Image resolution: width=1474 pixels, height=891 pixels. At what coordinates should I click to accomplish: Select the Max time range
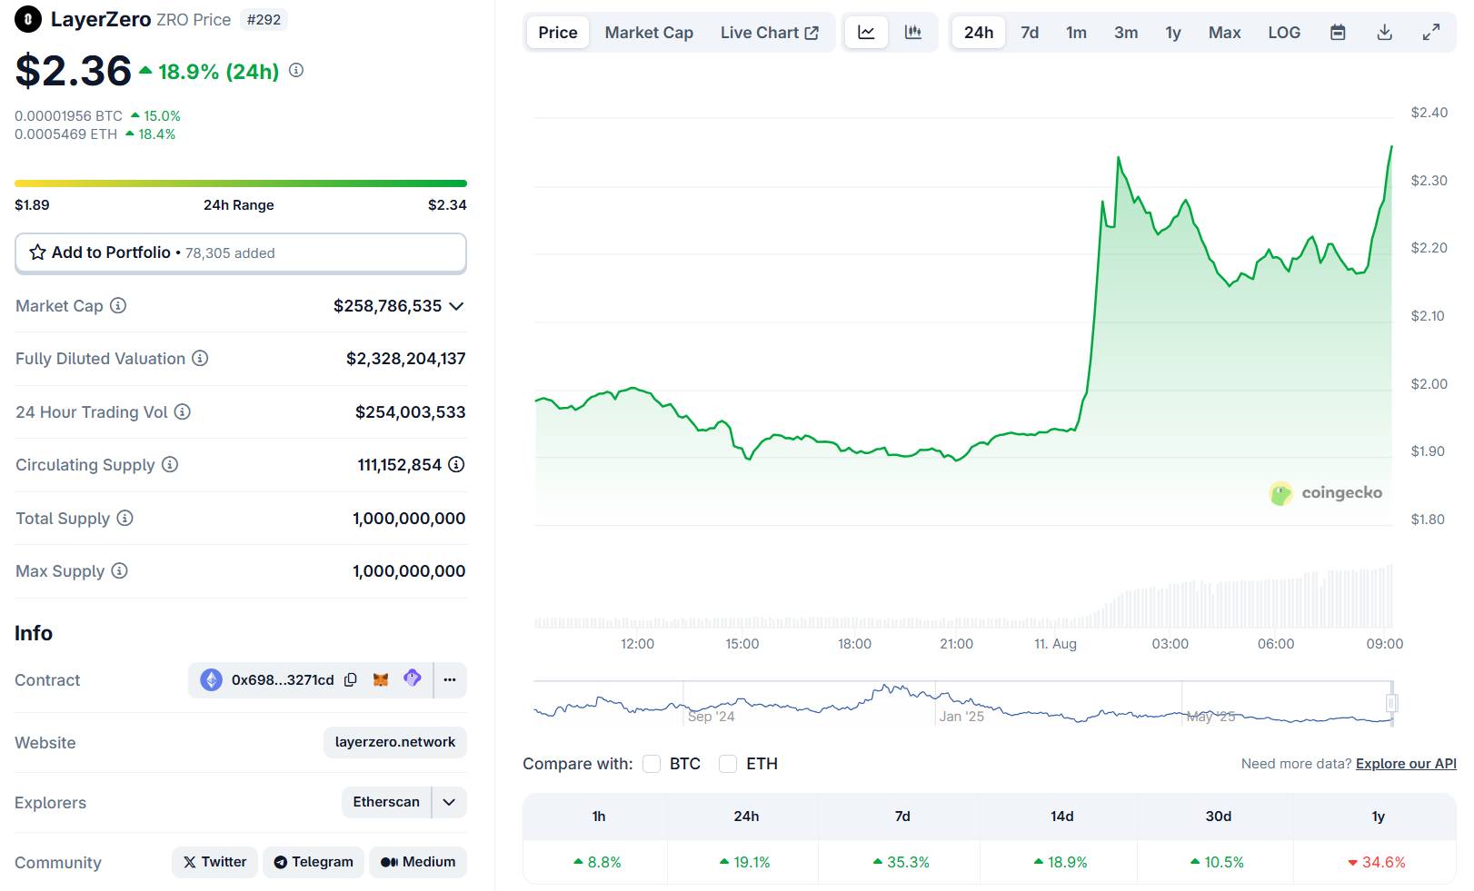coord(1224,33)
